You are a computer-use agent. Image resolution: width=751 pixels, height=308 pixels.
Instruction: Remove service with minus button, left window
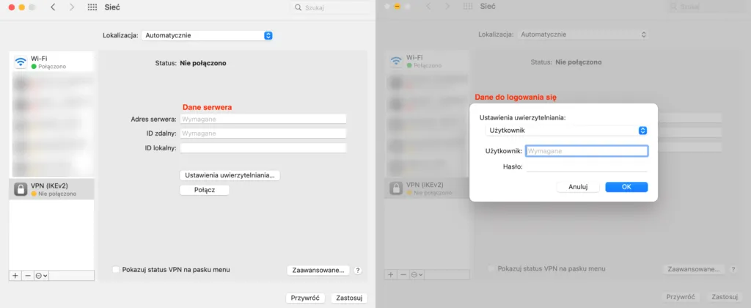click(x=28, y=276)
